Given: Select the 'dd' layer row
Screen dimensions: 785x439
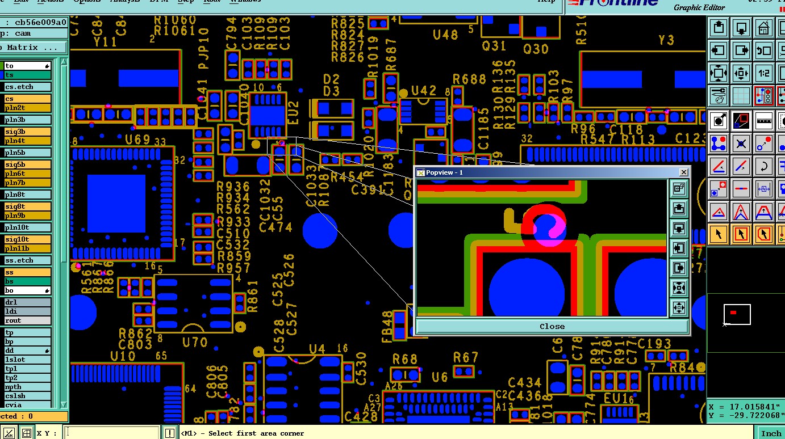Looking at the screenshot, I should [x=27, y=351].
